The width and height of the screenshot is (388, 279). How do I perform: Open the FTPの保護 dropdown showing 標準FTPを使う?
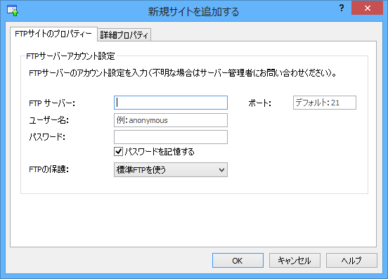[x=171, y=169]
